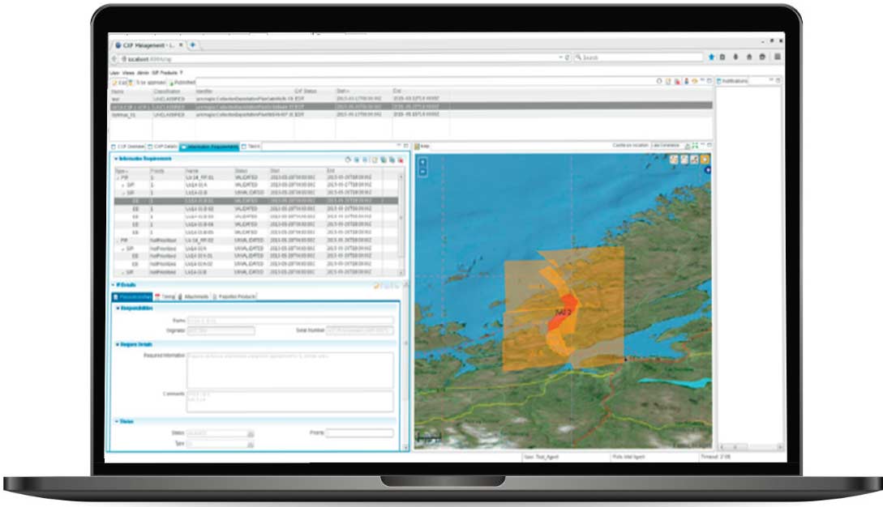Viewport: 883px width, 507px height.
Task: Click the add requirement icon in the IR panel toolbar
Action: pyautogui.click(x=375, y=160)
